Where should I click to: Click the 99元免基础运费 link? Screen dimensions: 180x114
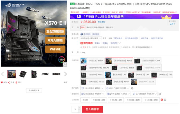pyautogui.click(x=131, y=38)
